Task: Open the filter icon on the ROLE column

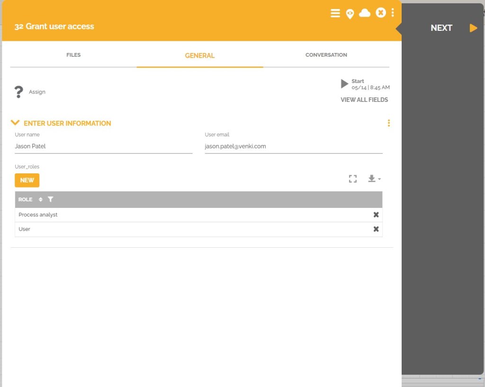Action: tap(51, 199)
